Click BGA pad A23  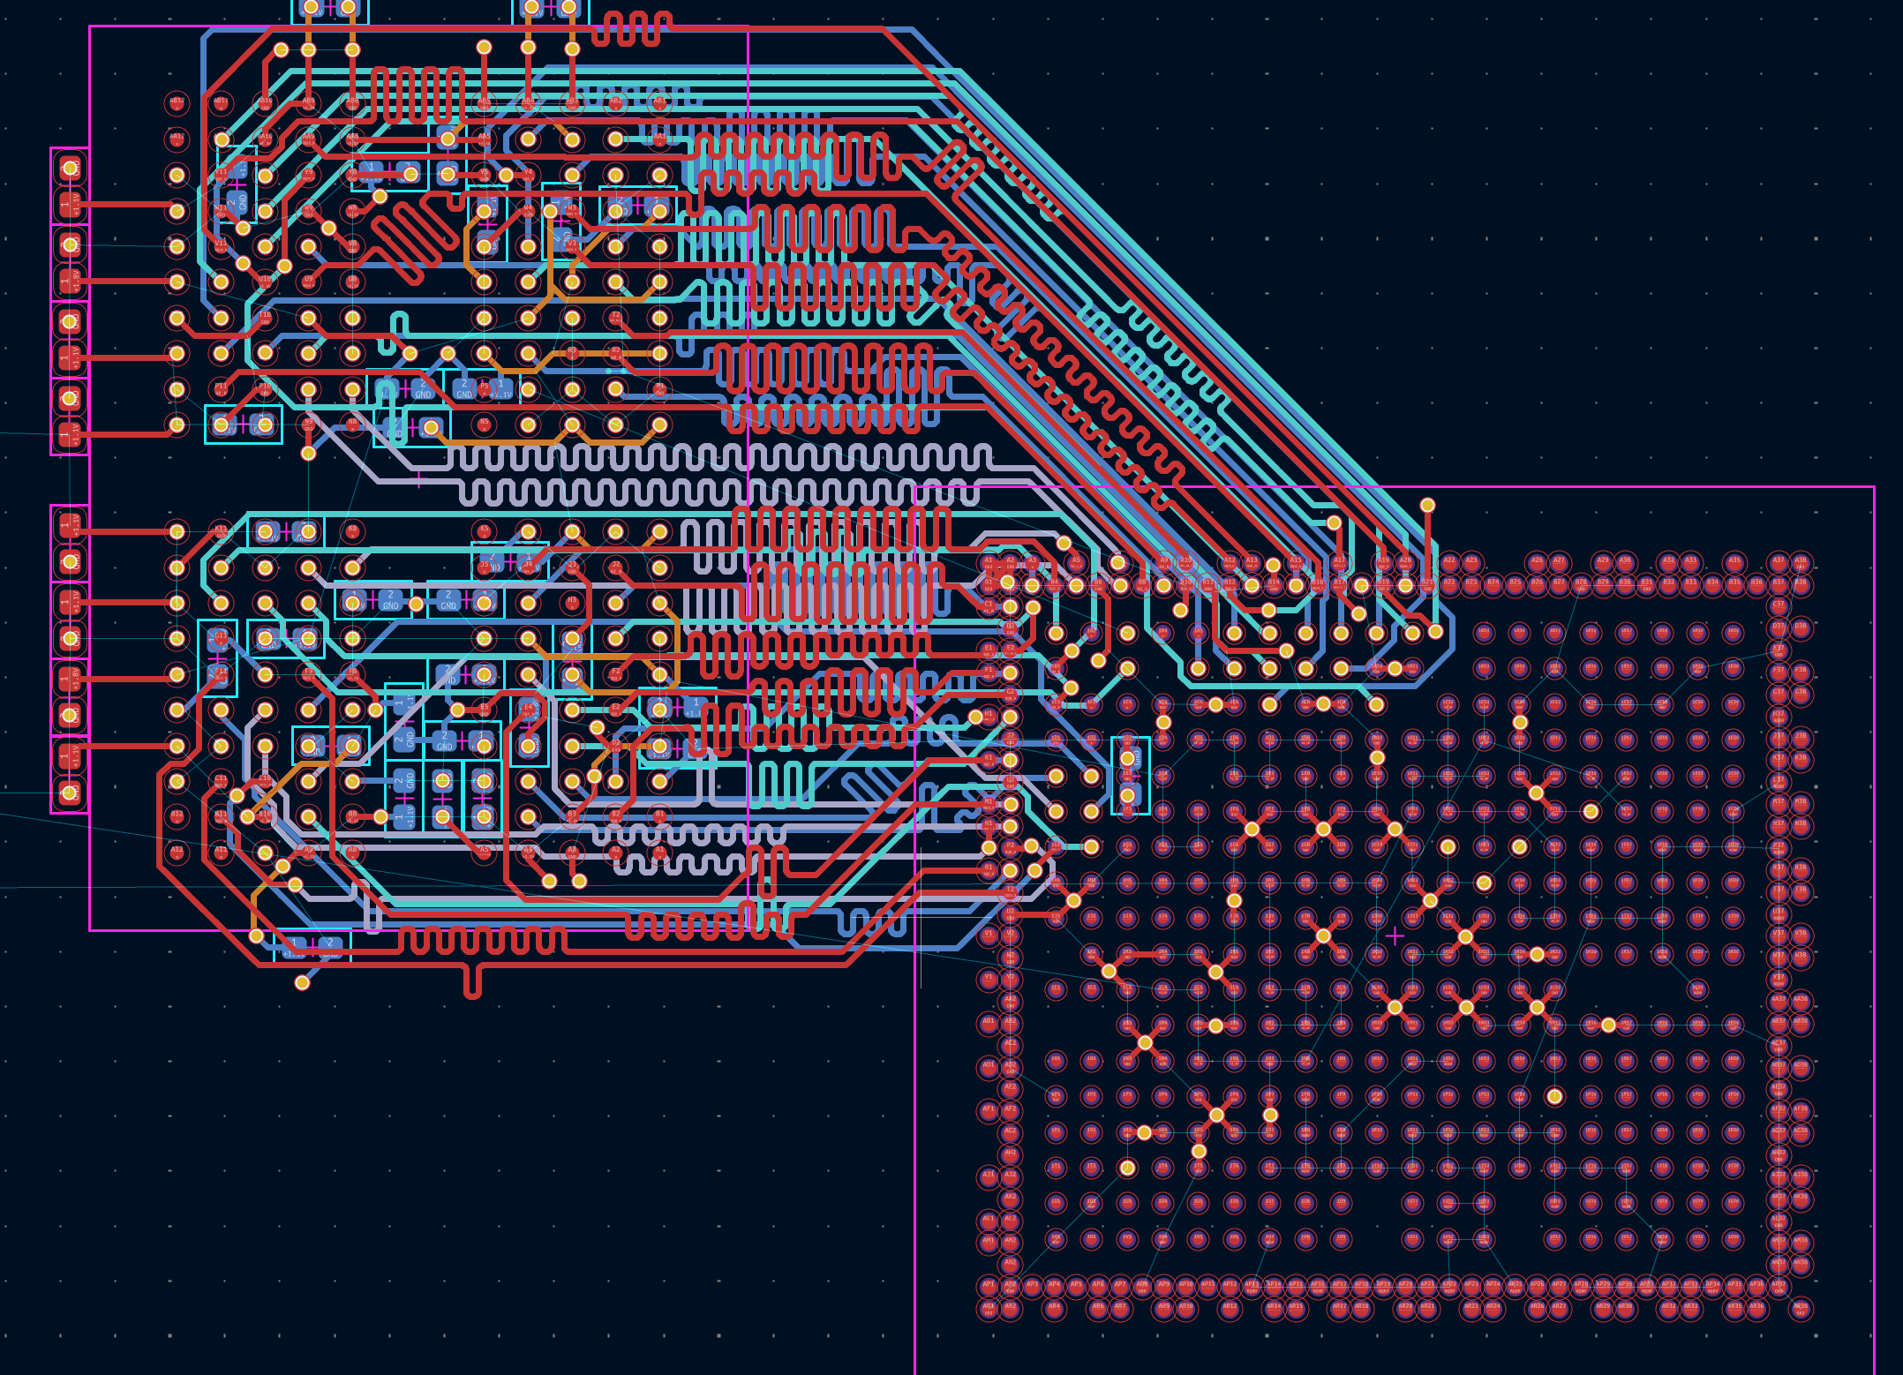(1471, 561)
